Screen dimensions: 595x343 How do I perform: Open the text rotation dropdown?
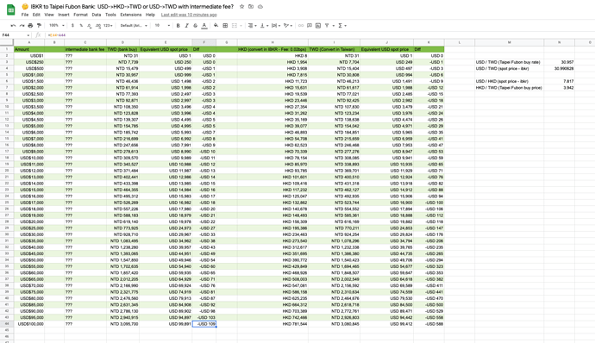click(288, 25)
